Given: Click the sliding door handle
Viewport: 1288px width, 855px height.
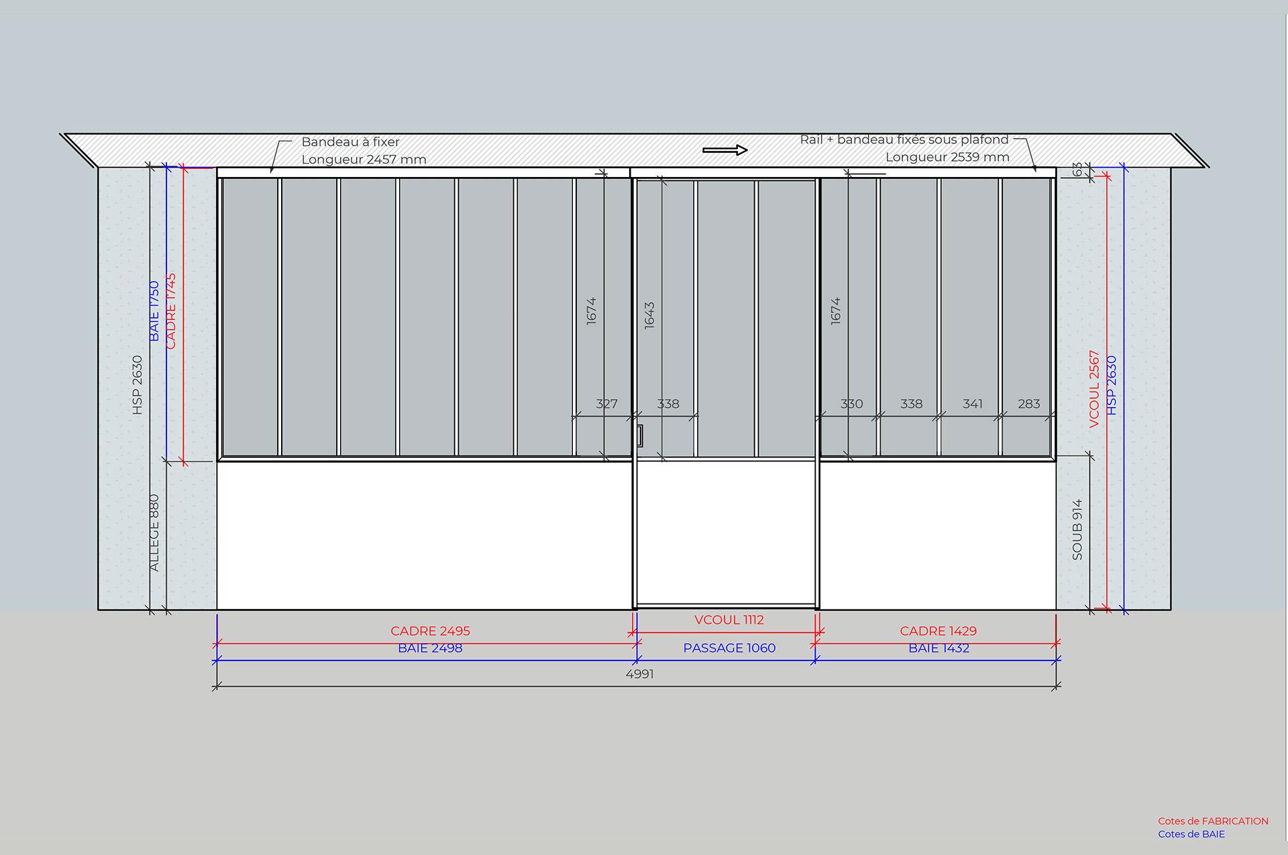Looking at the screenshot, I should [x=640, y=436].
